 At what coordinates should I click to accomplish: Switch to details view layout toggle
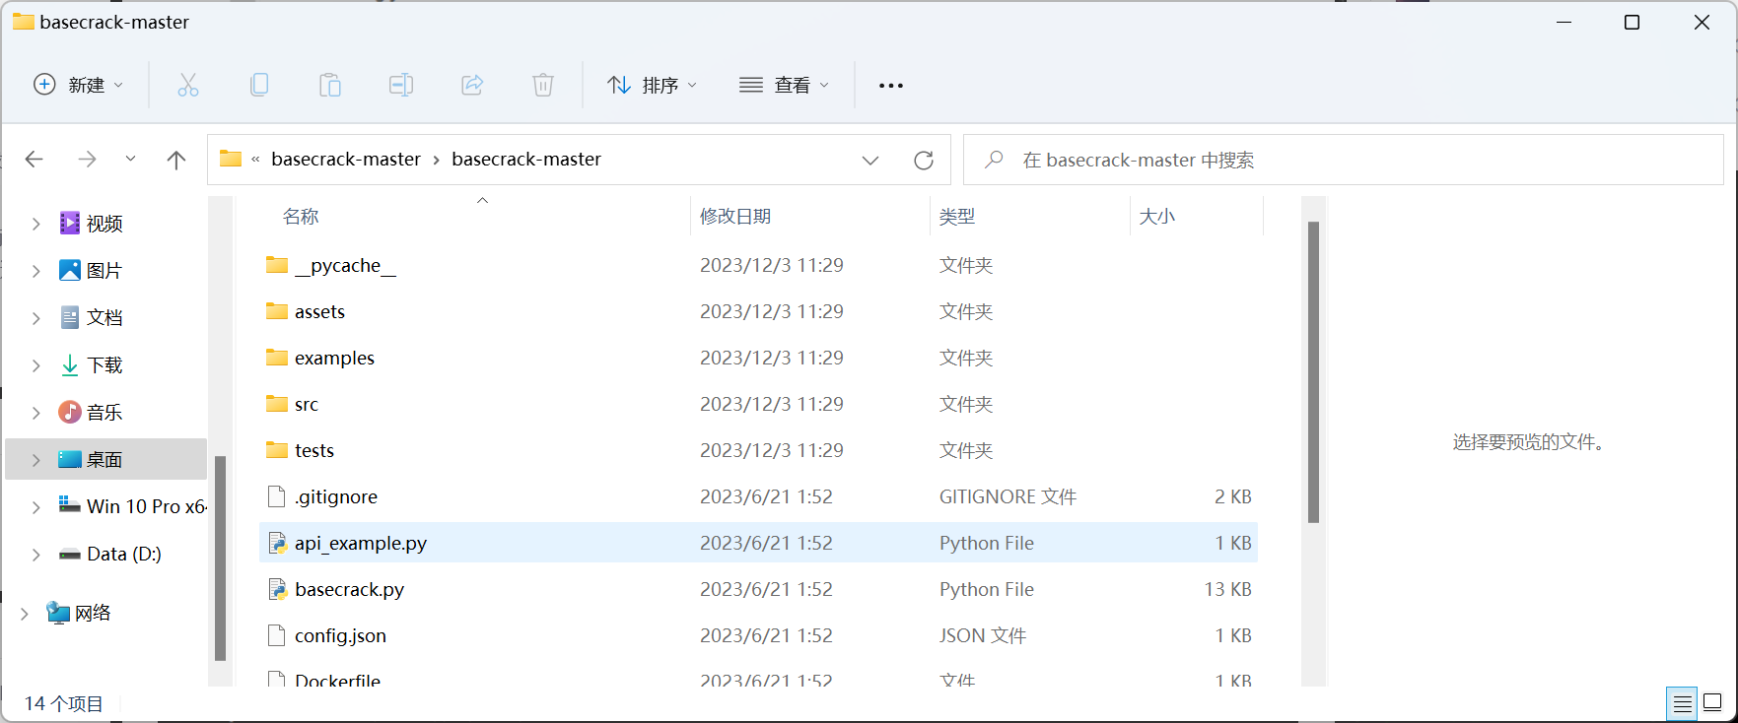point(1682,703)
